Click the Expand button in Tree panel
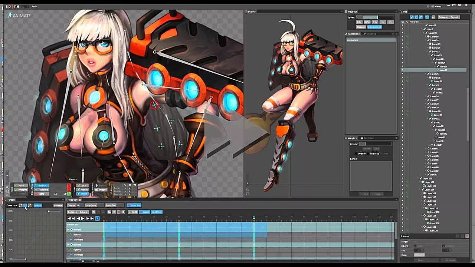475x267 pixels. [x=455, y=17]
